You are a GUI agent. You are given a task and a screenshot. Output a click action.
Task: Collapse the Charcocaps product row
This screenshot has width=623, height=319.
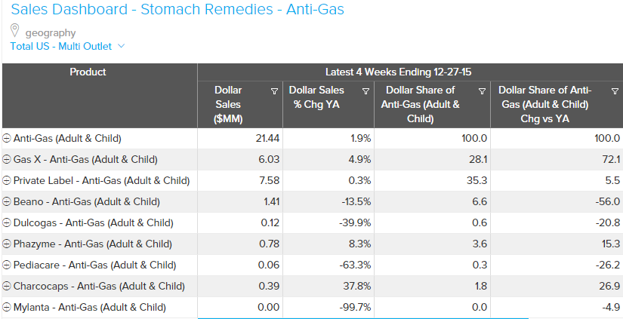coord(7,287)
